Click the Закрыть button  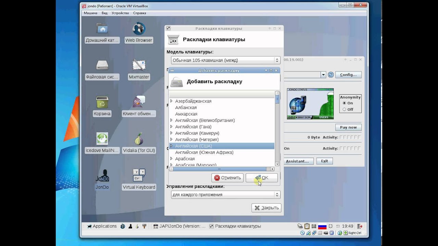267,208
